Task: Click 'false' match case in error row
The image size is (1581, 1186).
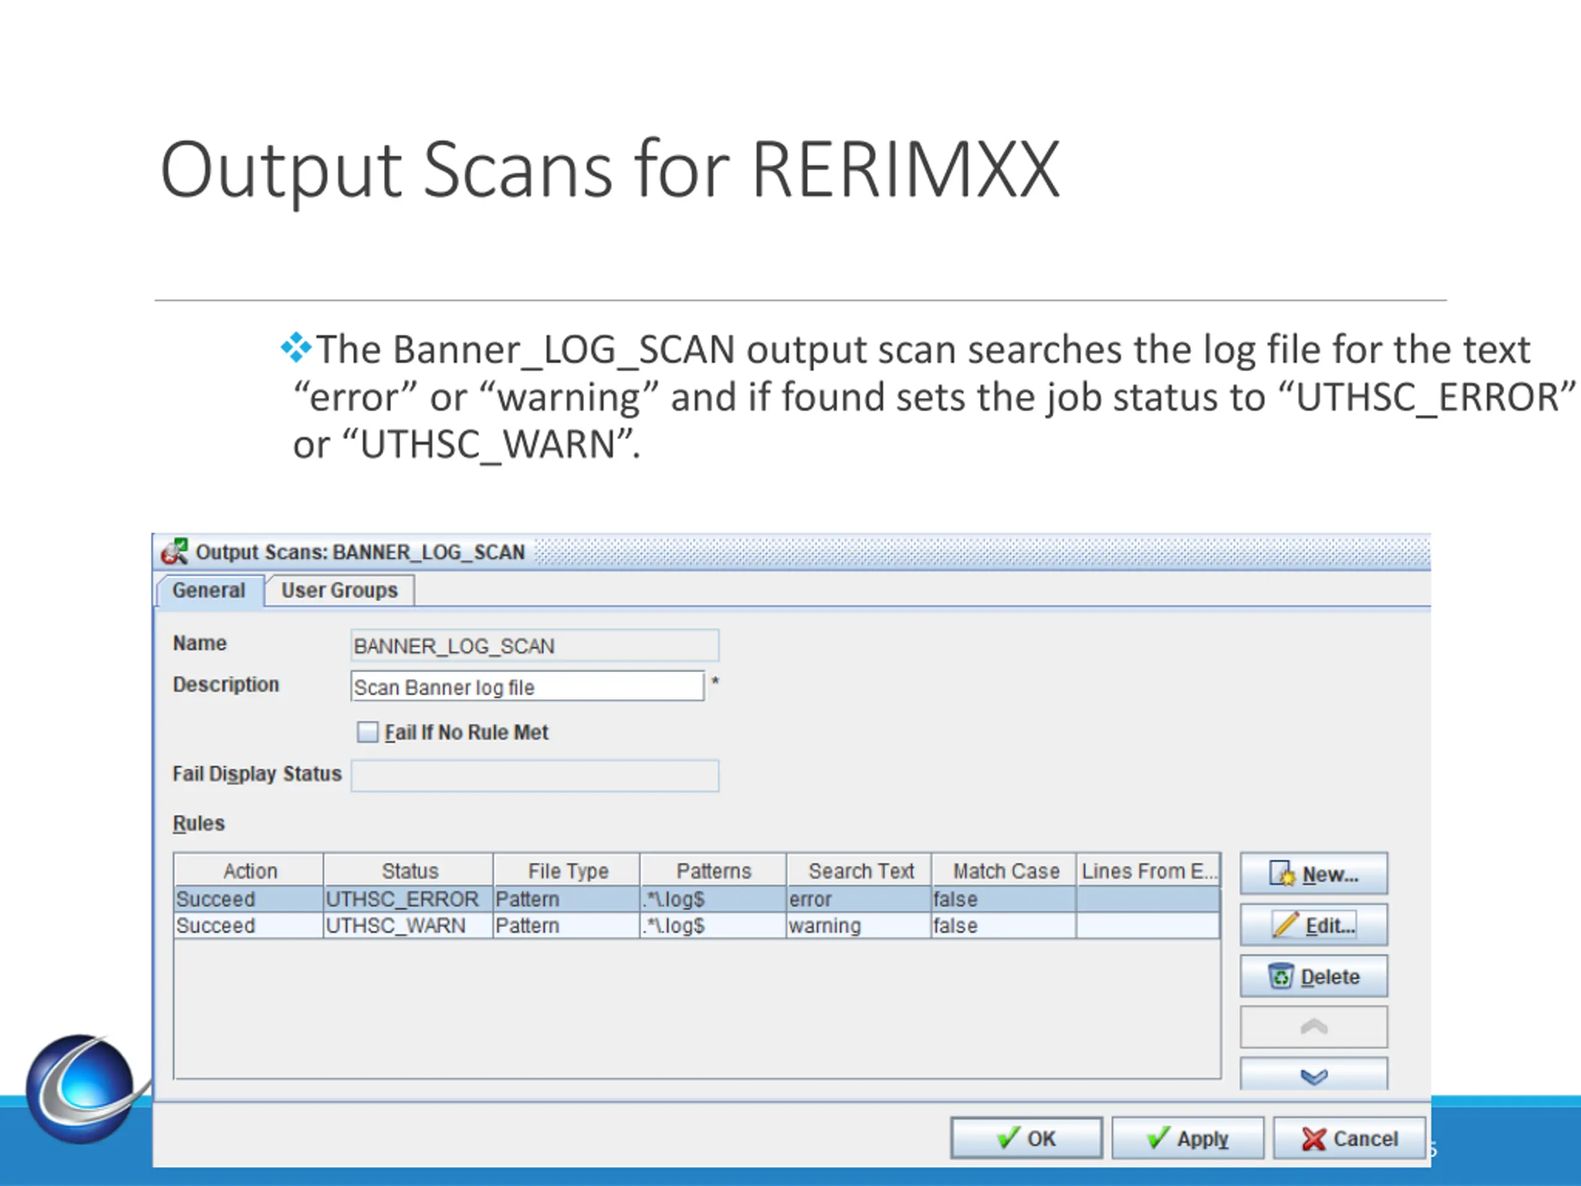Action: (x=1004, y=899)
